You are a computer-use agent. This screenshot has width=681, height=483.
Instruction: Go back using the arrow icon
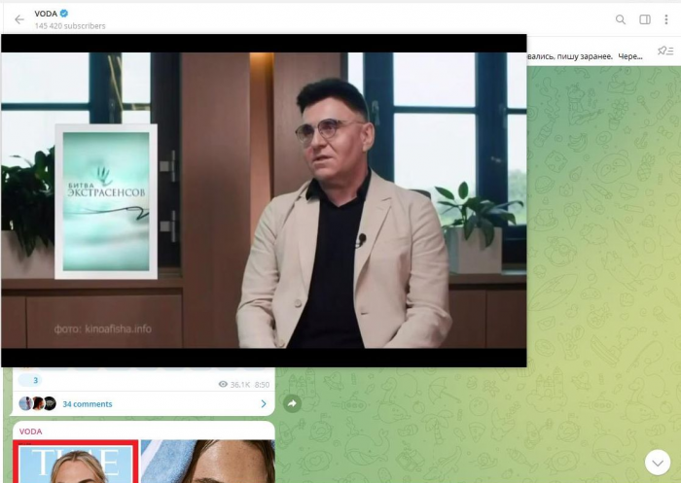pos(19,19)
